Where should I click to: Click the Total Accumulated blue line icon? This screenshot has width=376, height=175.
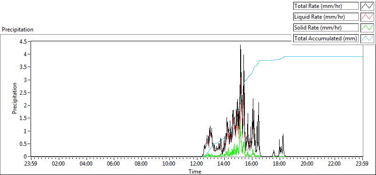368,38
